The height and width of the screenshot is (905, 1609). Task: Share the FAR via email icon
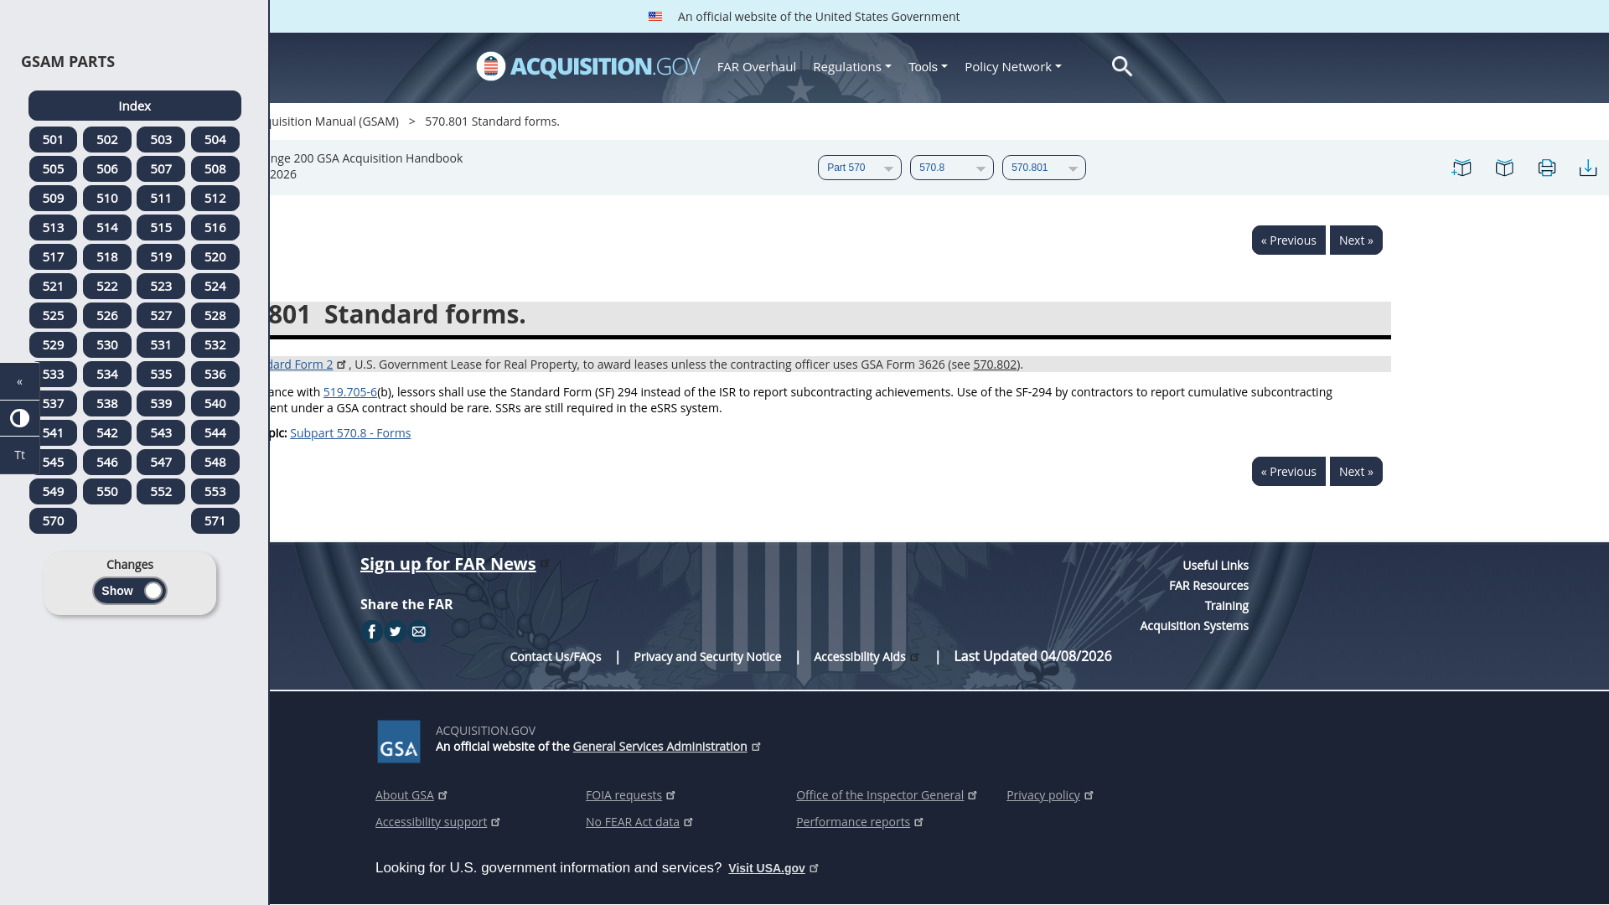coord(418,631)
